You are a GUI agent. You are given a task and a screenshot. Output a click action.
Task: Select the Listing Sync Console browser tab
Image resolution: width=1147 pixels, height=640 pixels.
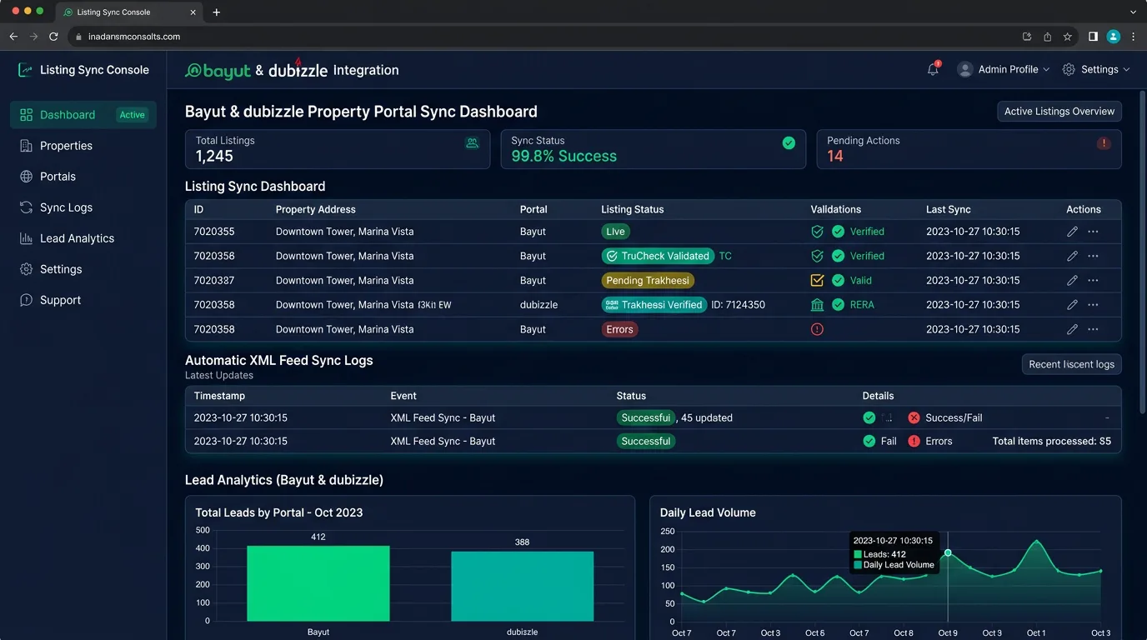coord(129,12)
